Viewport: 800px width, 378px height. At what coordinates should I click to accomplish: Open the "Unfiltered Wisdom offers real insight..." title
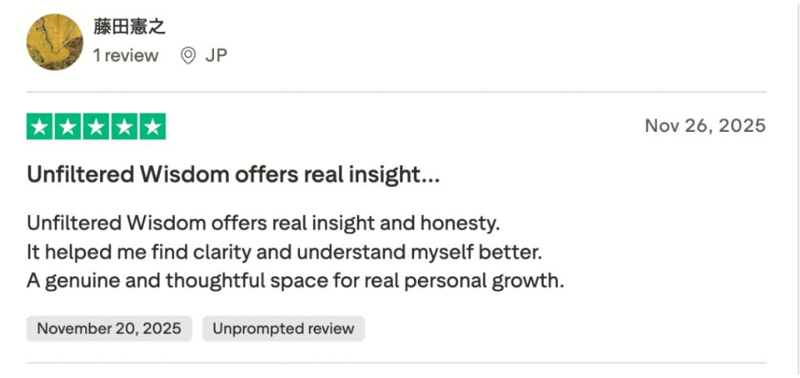233,175
